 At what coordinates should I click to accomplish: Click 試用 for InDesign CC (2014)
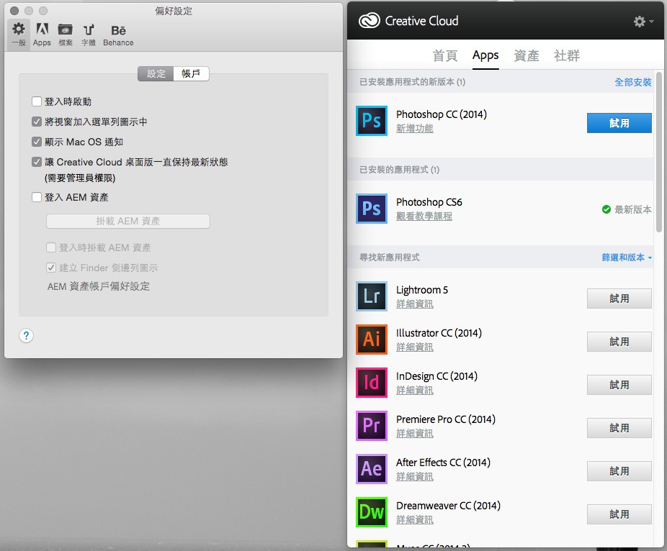[619, 385]
